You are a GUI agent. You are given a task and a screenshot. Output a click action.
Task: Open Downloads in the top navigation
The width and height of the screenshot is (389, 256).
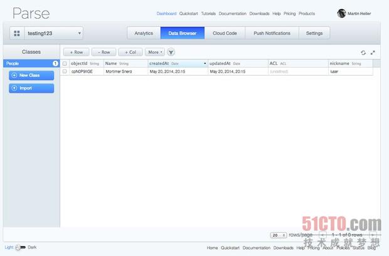[x=259, y=14]
